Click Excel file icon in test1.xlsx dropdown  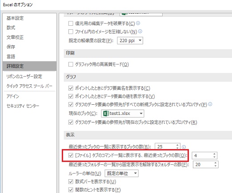(x=106, y=114)
